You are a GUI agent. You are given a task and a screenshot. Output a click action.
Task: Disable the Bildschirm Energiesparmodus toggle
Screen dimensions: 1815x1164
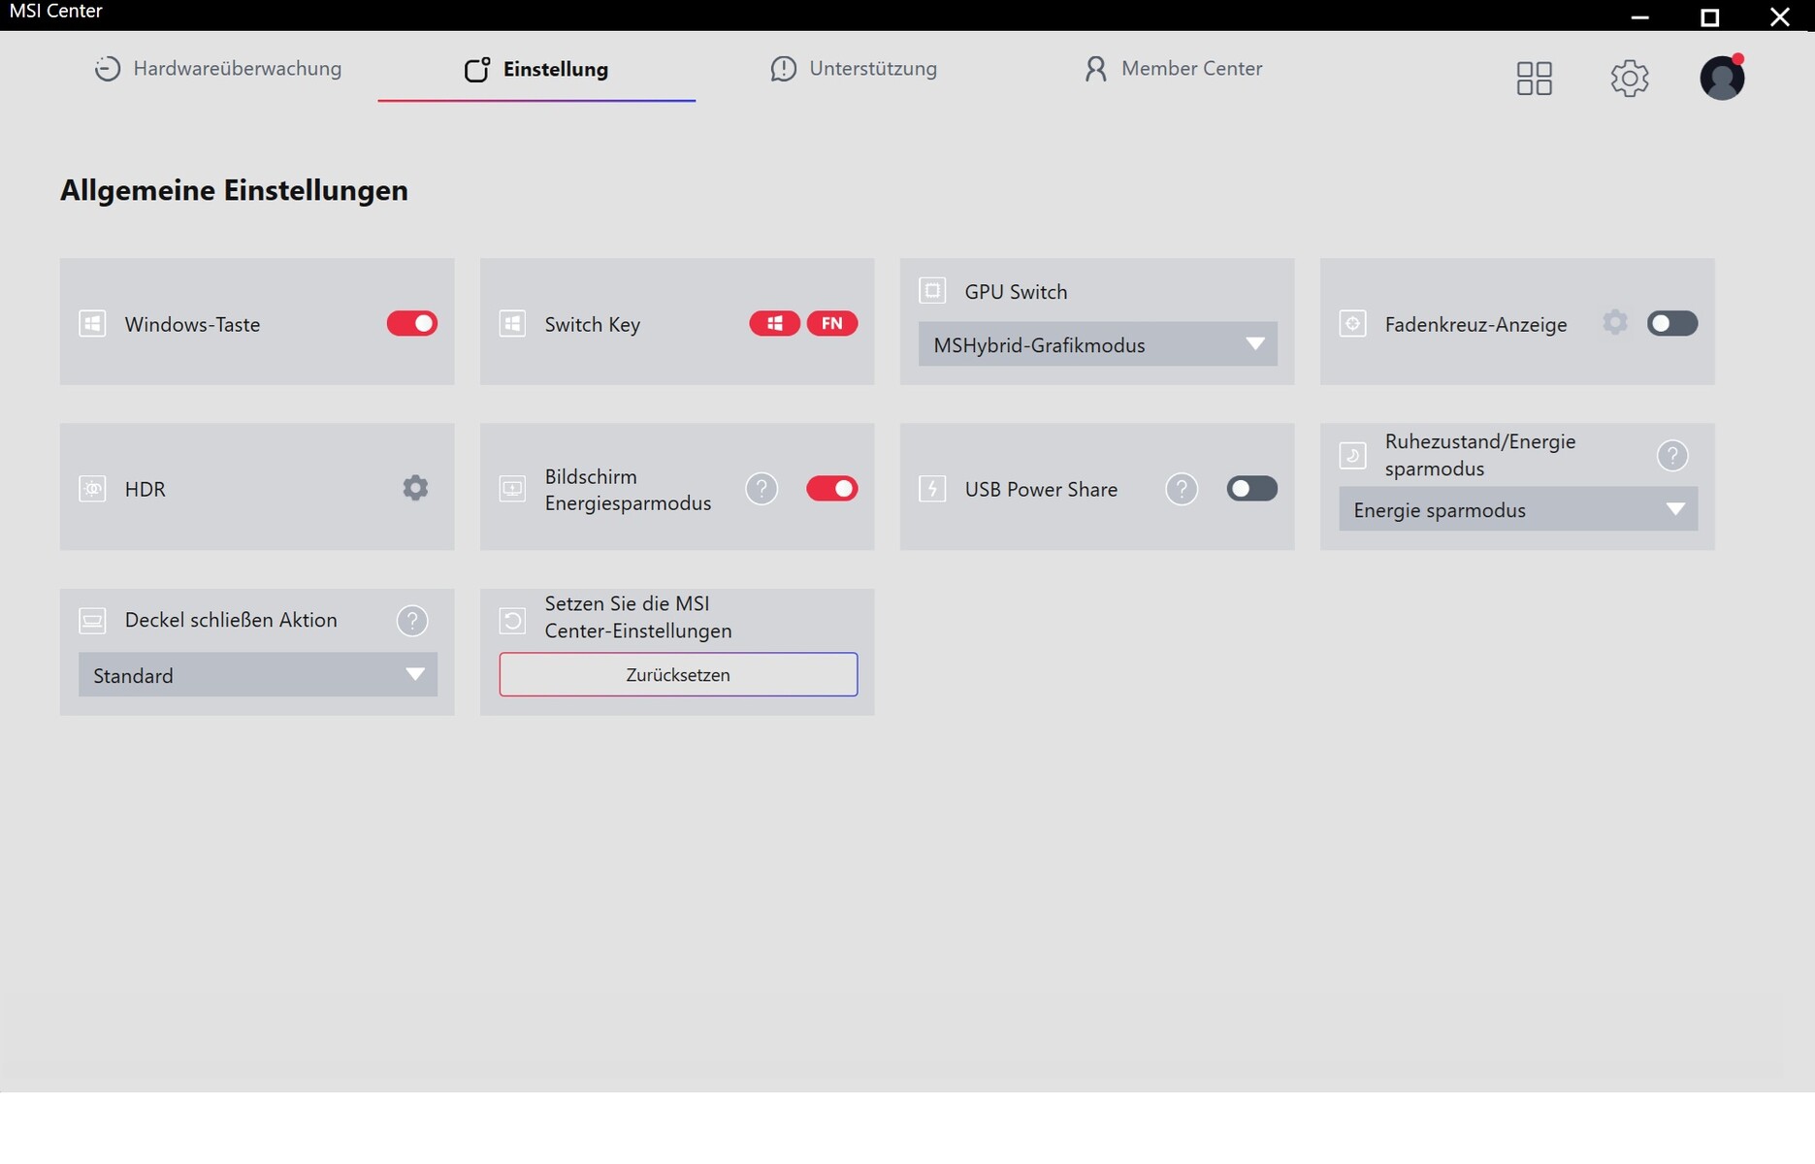[832, 488]
